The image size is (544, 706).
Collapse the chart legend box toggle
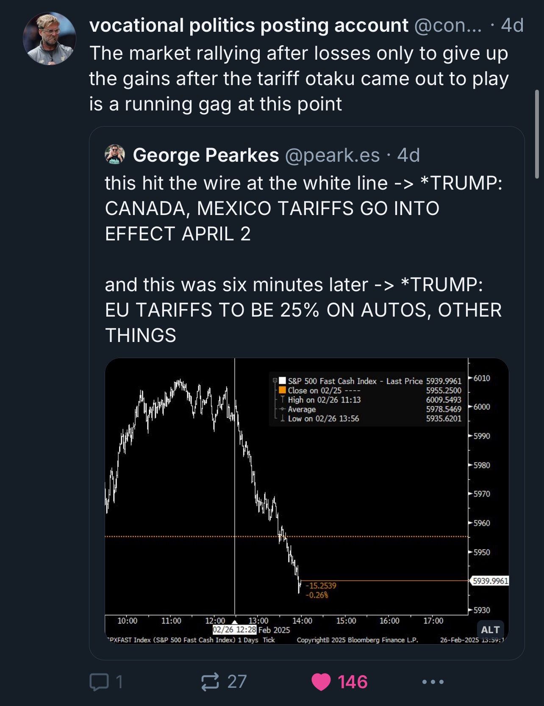(x=275, y=381)
